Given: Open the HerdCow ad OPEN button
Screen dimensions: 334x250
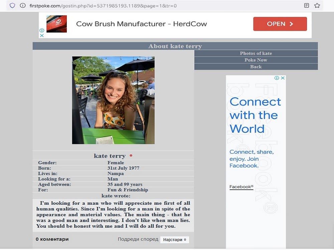Looking at the screenshot, I should pyautogui.click(x=280, y=24).
